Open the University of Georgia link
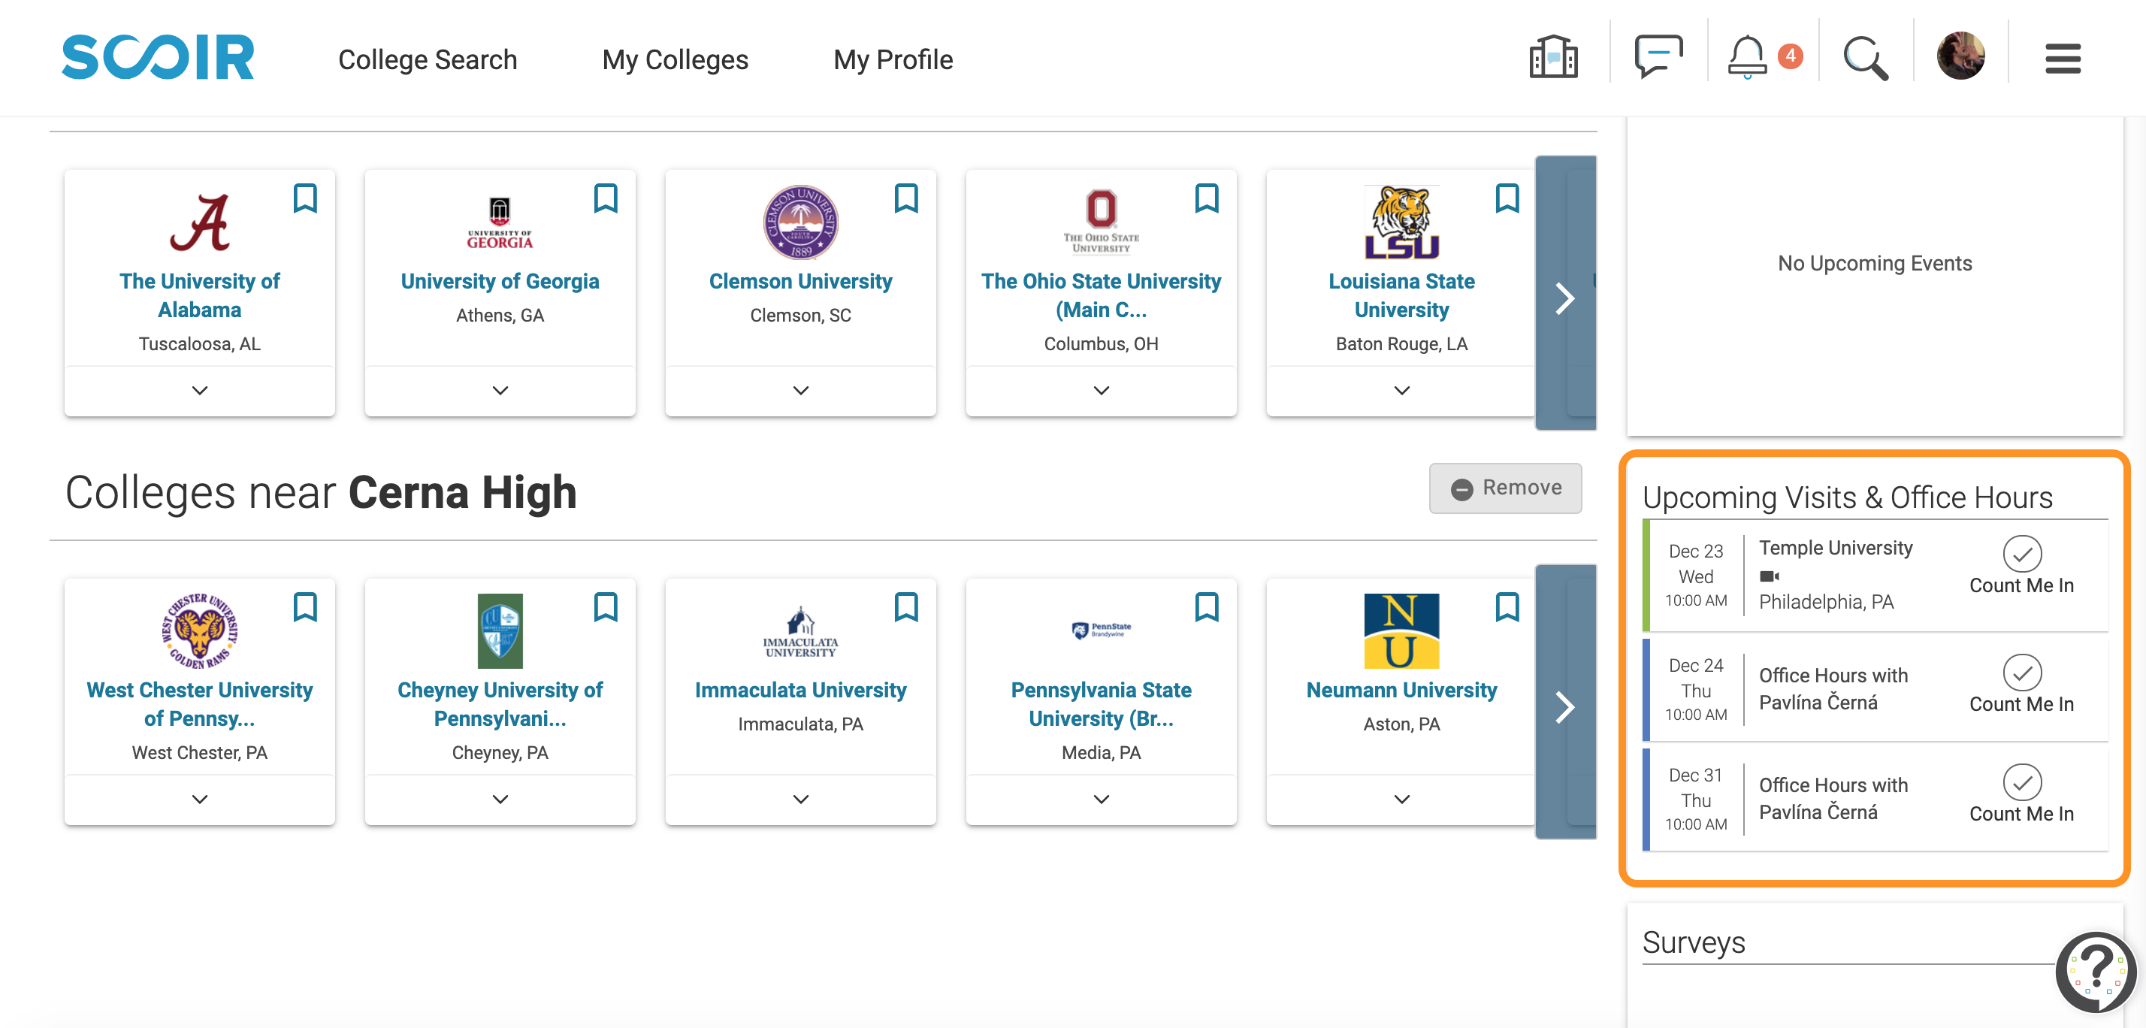The height and width of the screenshot is (1028, 2146). pos(500,282)
